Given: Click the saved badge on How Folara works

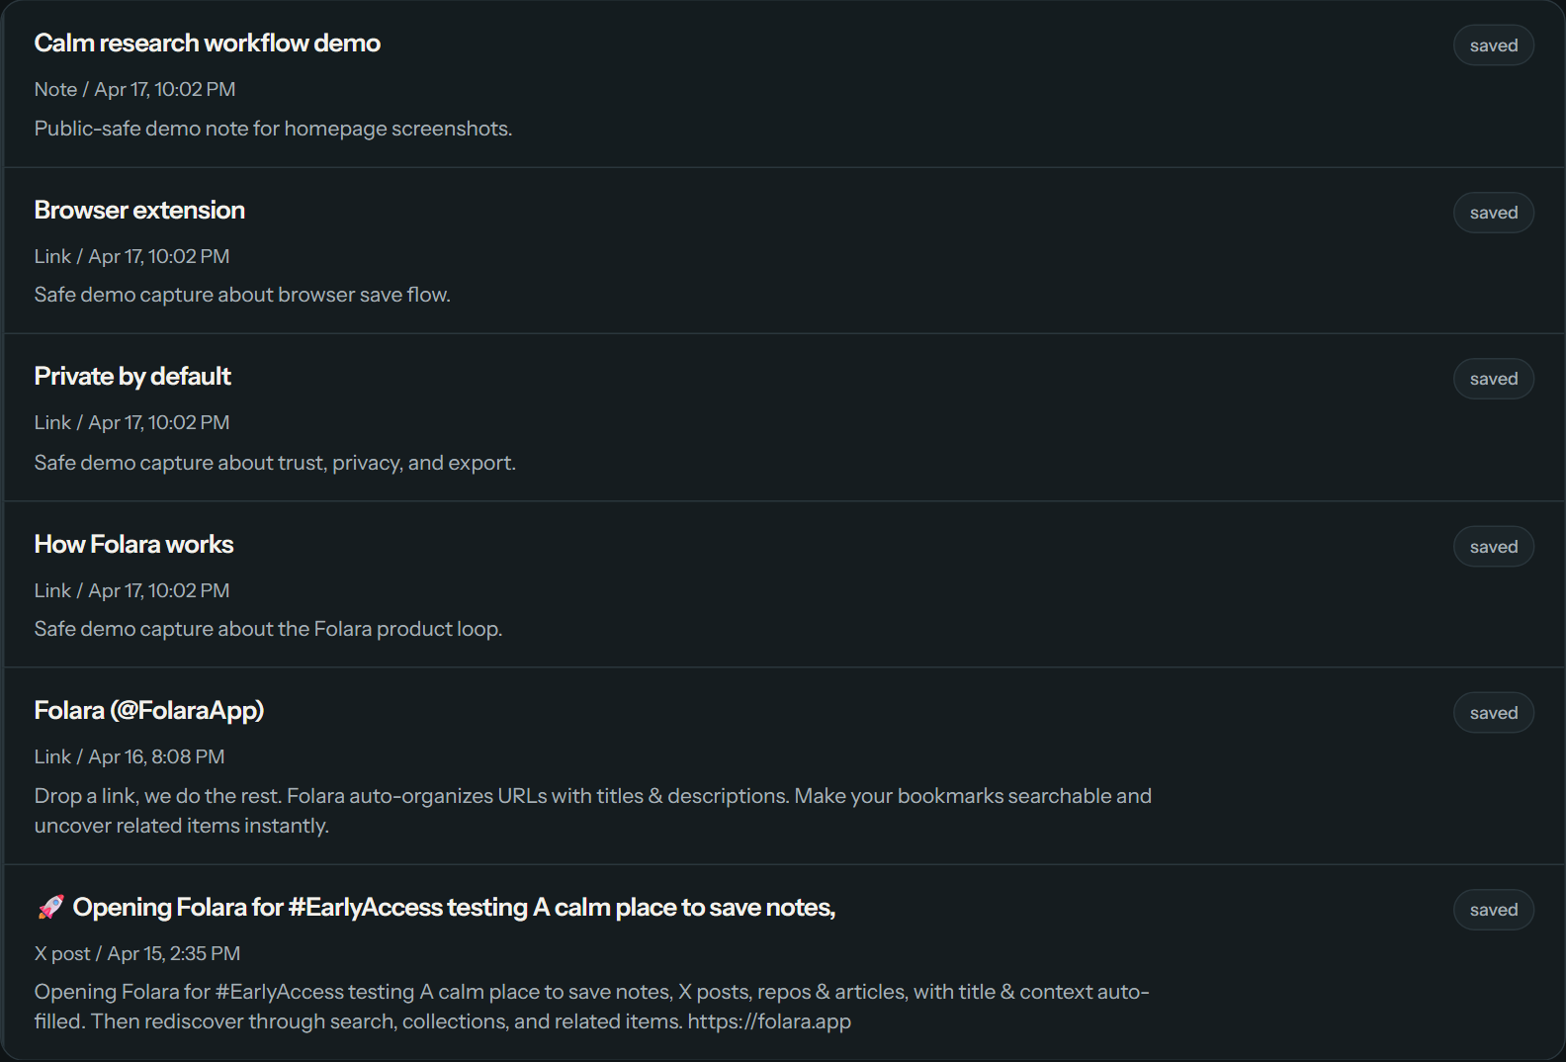Looking at the screenshot, I should click(1493, 545).
